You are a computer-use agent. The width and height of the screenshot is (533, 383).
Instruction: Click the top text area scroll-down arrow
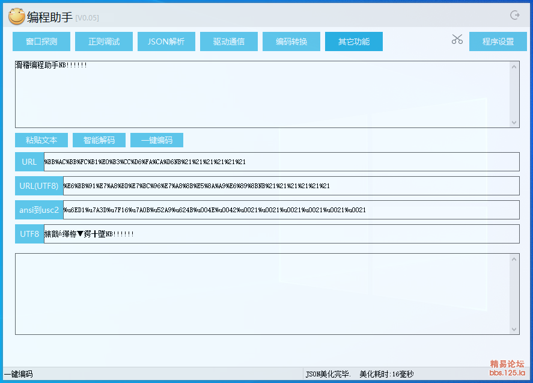click(514, 122)
